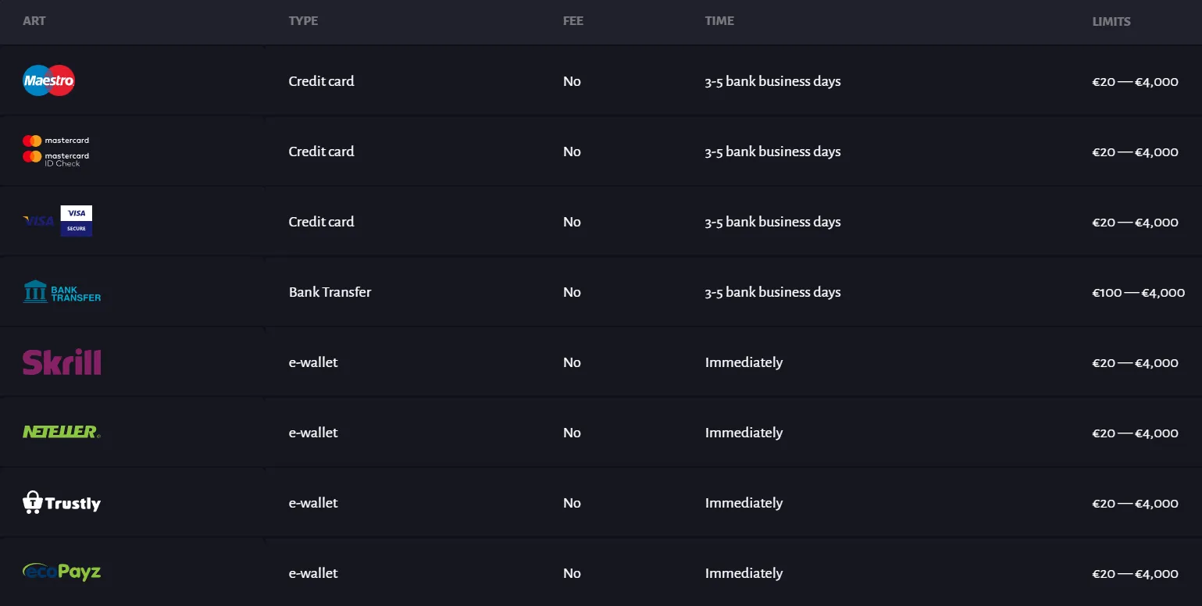Screen dimensions: 1202x606
Task: Click the TIME column header
Action: coord(719,21)
